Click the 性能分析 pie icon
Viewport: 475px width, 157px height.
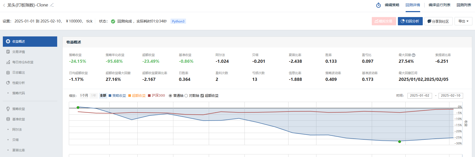click(x=8, y=83)
